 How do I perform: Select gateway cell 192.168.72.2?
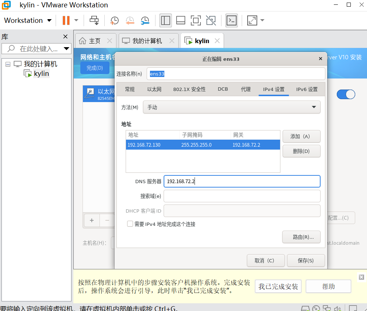[246, 145]
